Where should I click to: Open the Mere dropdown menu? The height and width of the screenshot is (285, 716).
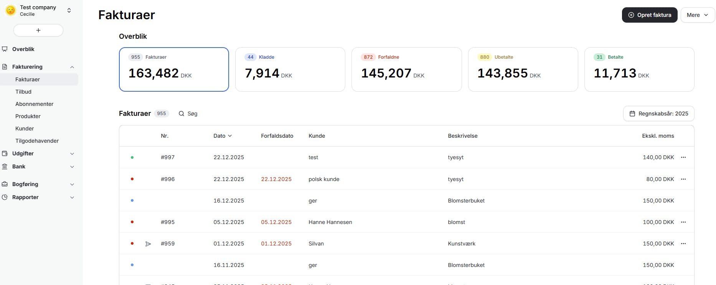(x=697, y=15)
